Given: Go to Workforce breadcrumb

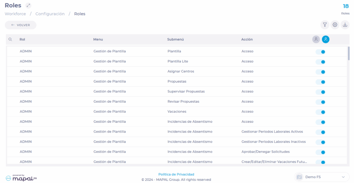Looking at the screenshot, I should coord(15,14).
